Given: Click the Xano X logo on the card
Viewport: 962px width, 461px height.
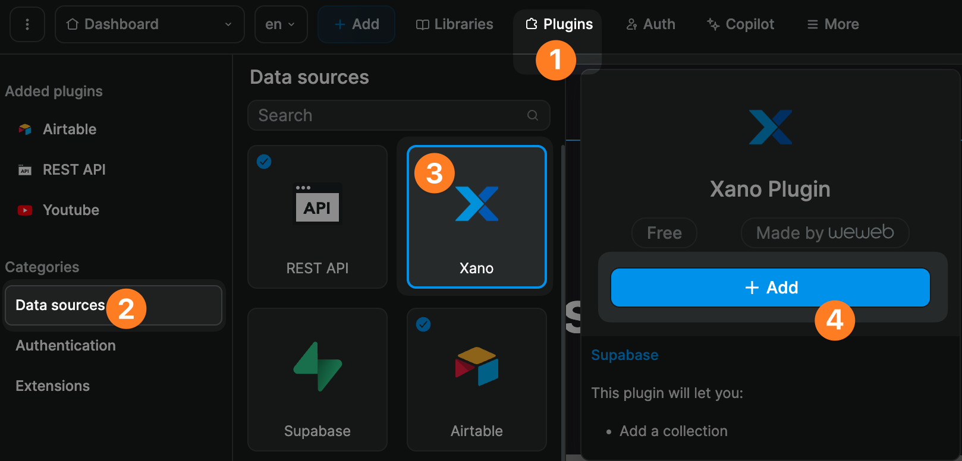Looking at the screenshot, I should 477,203.
